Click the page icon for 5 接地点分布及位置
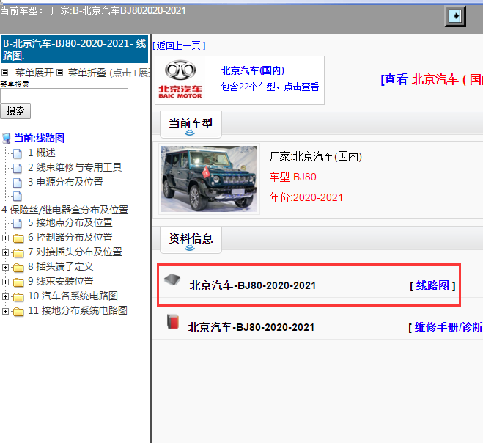Image resolution: width=483 pixels, height=443 pixels. coord(18,223)
